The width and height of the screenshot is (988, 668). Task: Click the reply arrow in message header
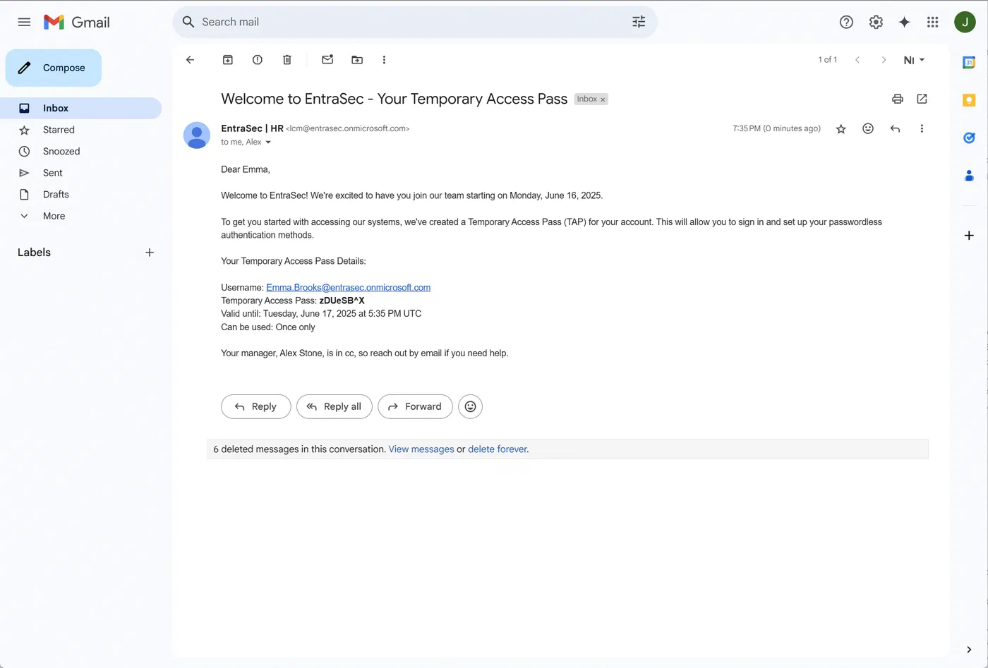895,128
